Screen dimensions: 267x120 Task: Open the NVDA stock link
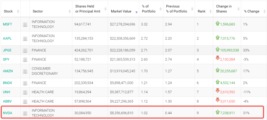7,113
